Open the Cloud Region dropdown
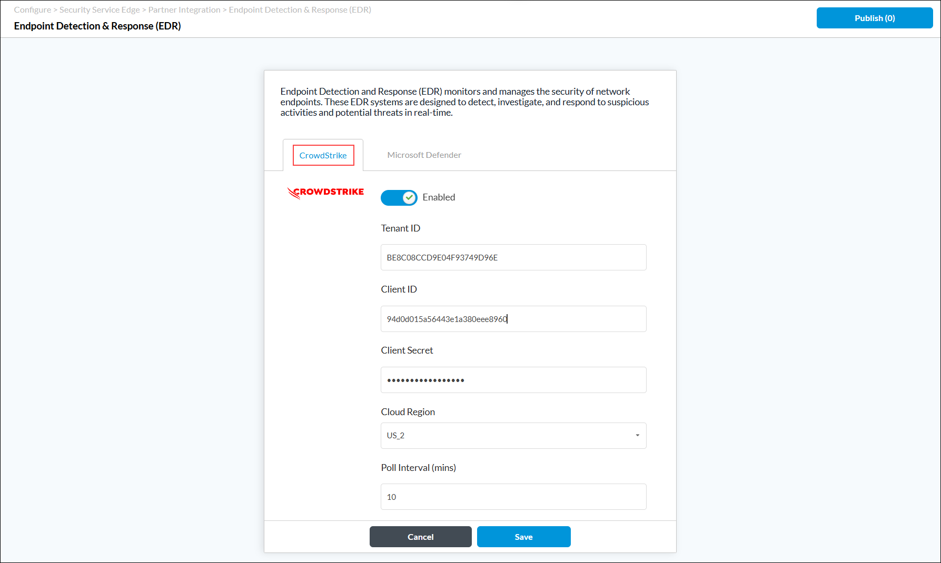The height and width of the screenshot is (563, 941). coord(513,436)
